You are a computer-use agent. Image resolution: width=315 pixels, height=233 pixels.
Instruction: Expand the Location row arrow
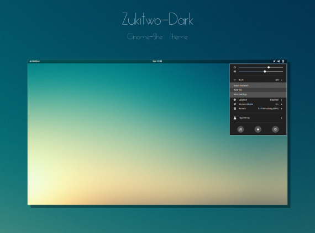point(281,100)
